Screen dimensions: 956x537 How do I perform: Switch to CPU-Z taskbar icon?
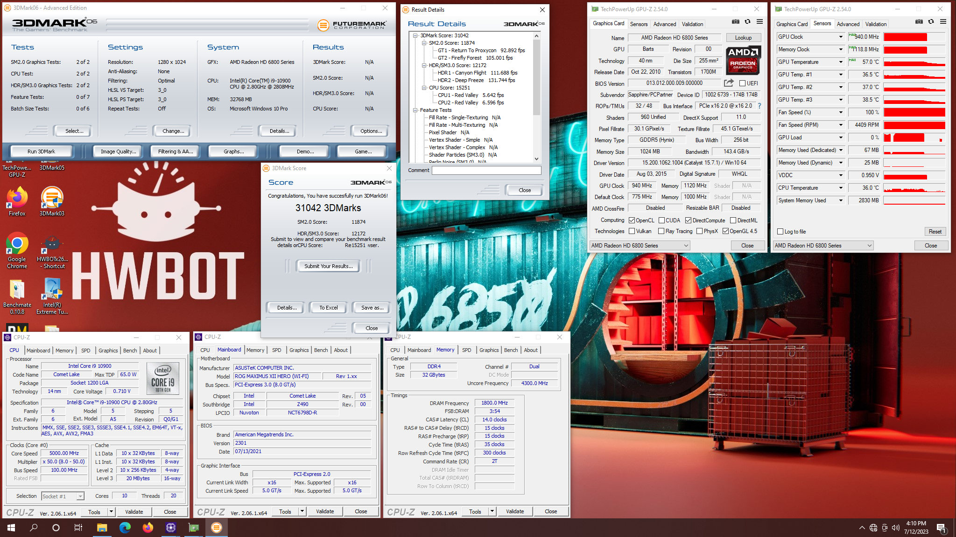coord(170,528)
